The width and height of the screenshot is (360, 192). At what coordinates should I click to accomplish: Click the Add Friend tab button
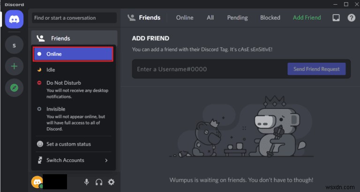pos(307,18)
